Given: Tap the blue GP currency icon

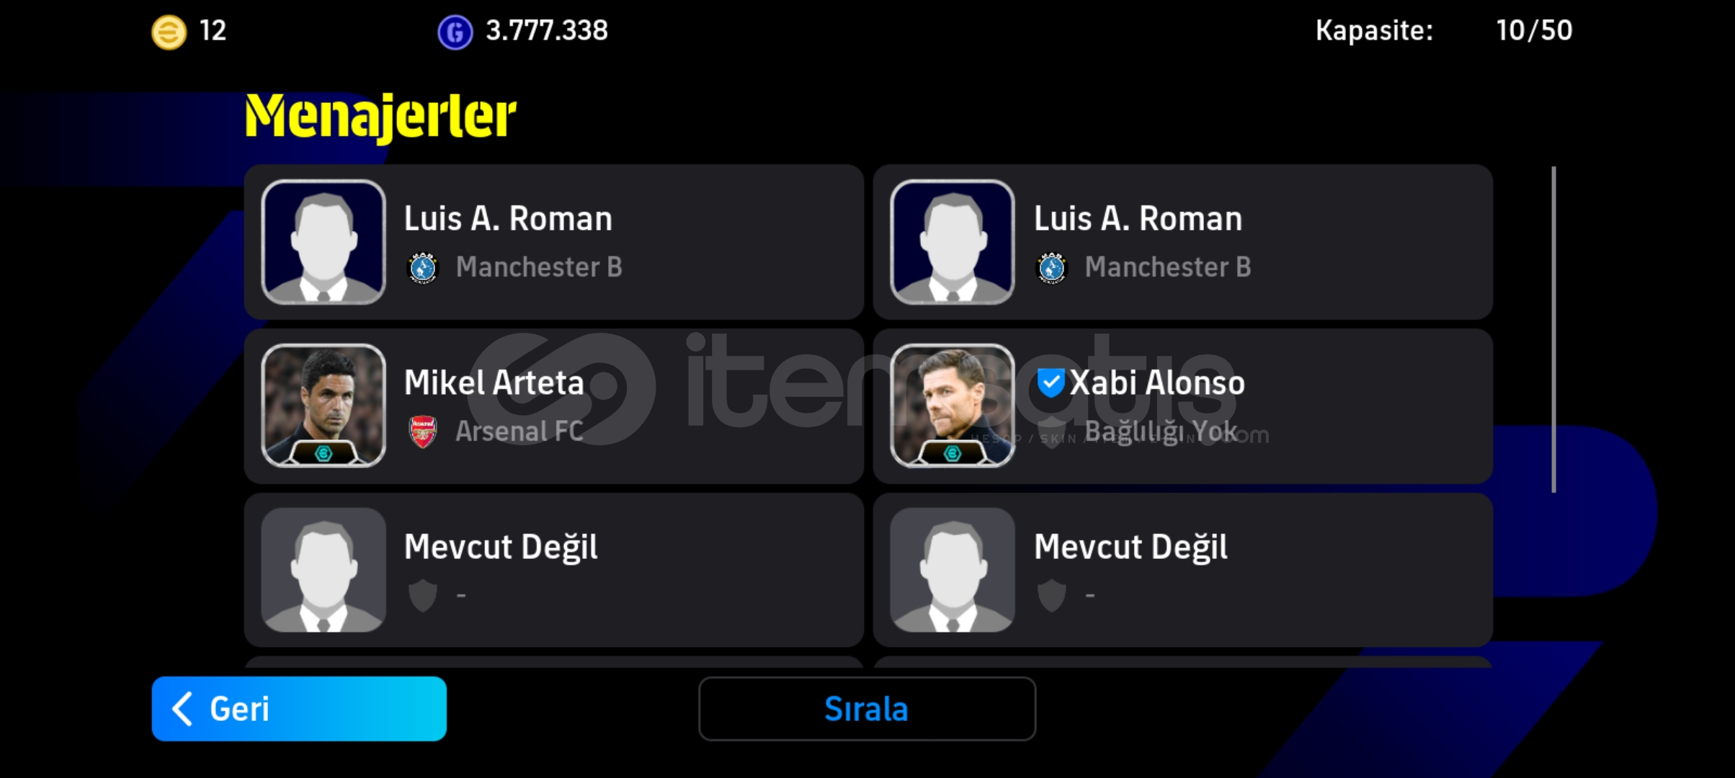Looking at the screenshot, I should pyautogui.click(x=455, y=32).
